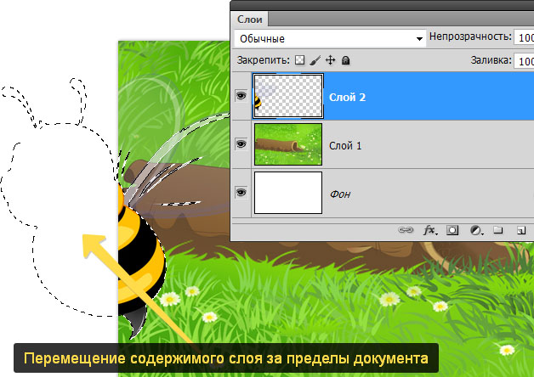The height and width of the screenshot is (377, 534).
Task: Open the fx layer style menu
Action: (x=429, y=230)
